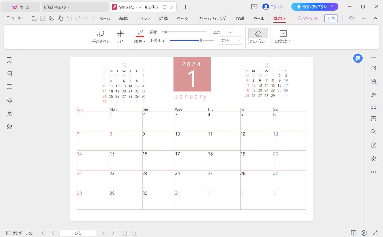Open the 線幅 2pt dropdown
Viewport: 383px width, 237px height.
click(223, 32)
